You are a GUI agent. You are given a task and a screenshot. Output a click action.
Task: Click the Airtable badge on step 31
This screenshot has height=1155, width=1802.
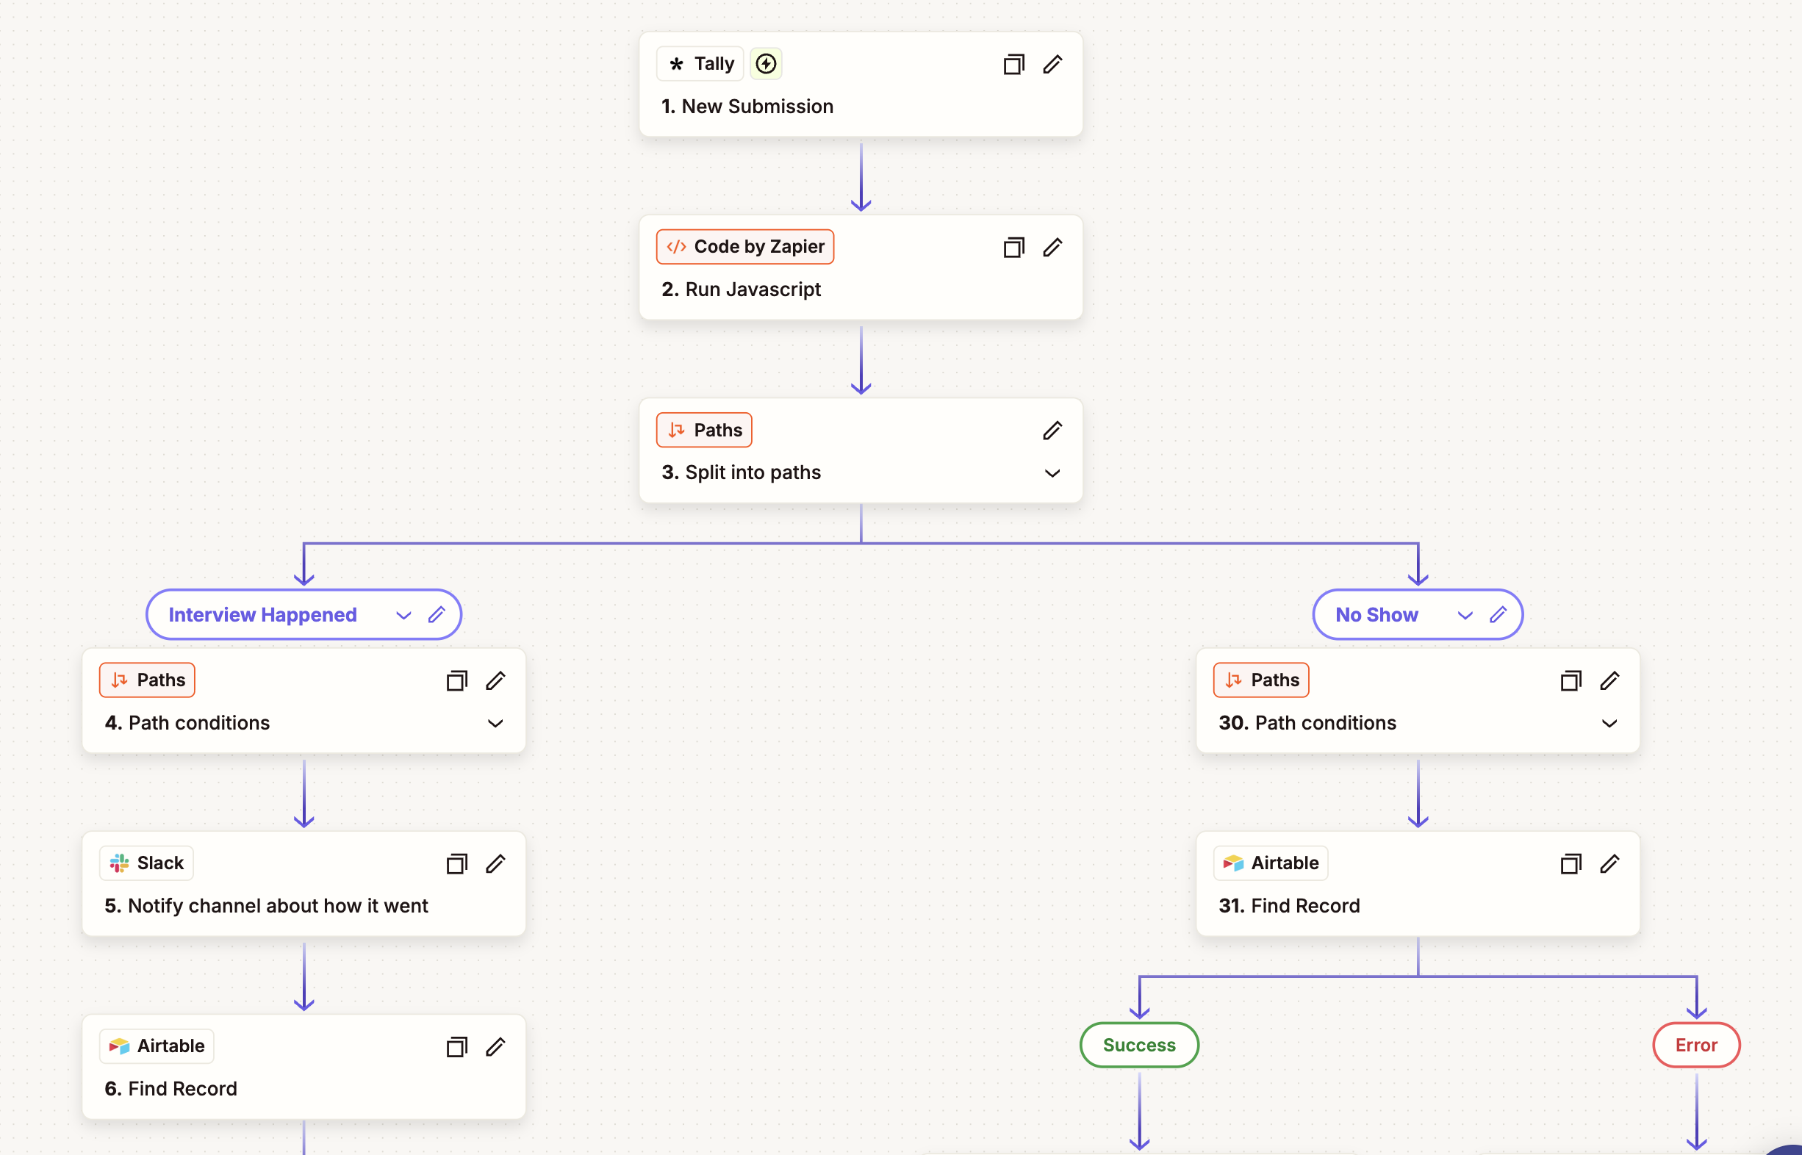click(x=1271, y=863)
